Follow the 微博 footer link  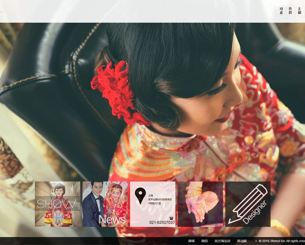click(191, 241)
